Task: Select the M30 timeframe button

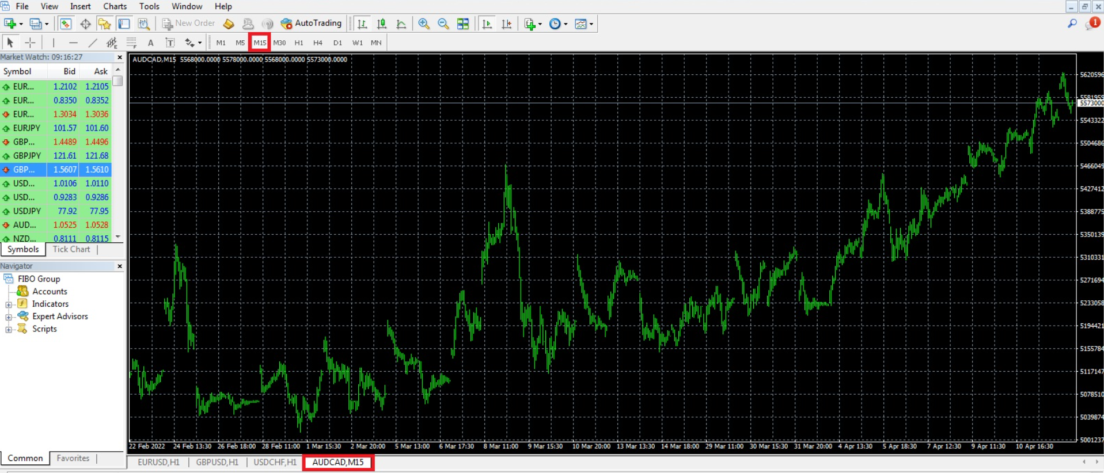Action: pos(279,43)
